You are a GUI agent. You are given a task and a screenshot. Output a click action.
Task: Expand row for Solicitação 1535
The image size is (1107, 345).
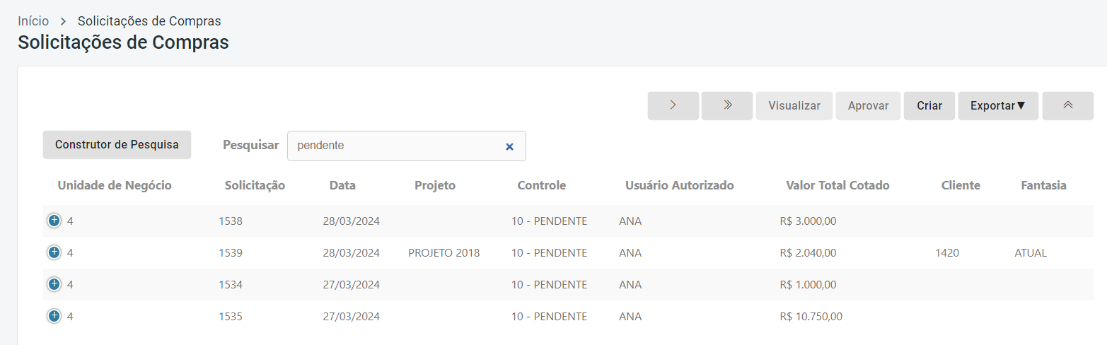click(54, 316)
